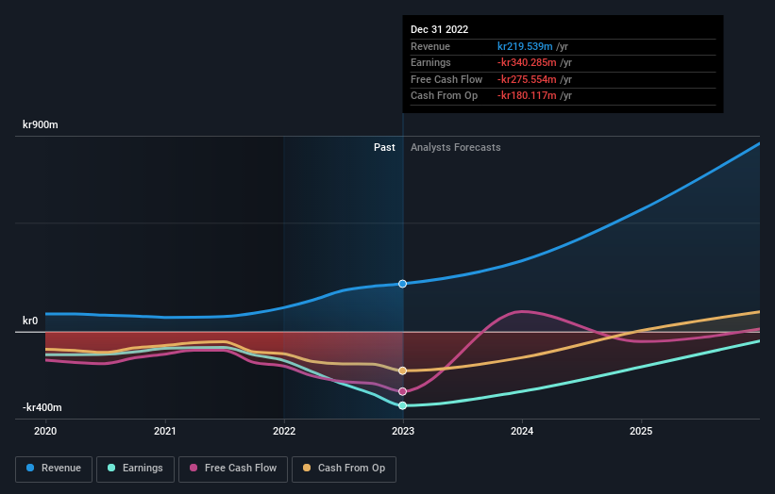Click the Revenue row label in tooltip
The width and height of the screenshot is (775, 494).
pyautogui.click(x=430, y=46)
